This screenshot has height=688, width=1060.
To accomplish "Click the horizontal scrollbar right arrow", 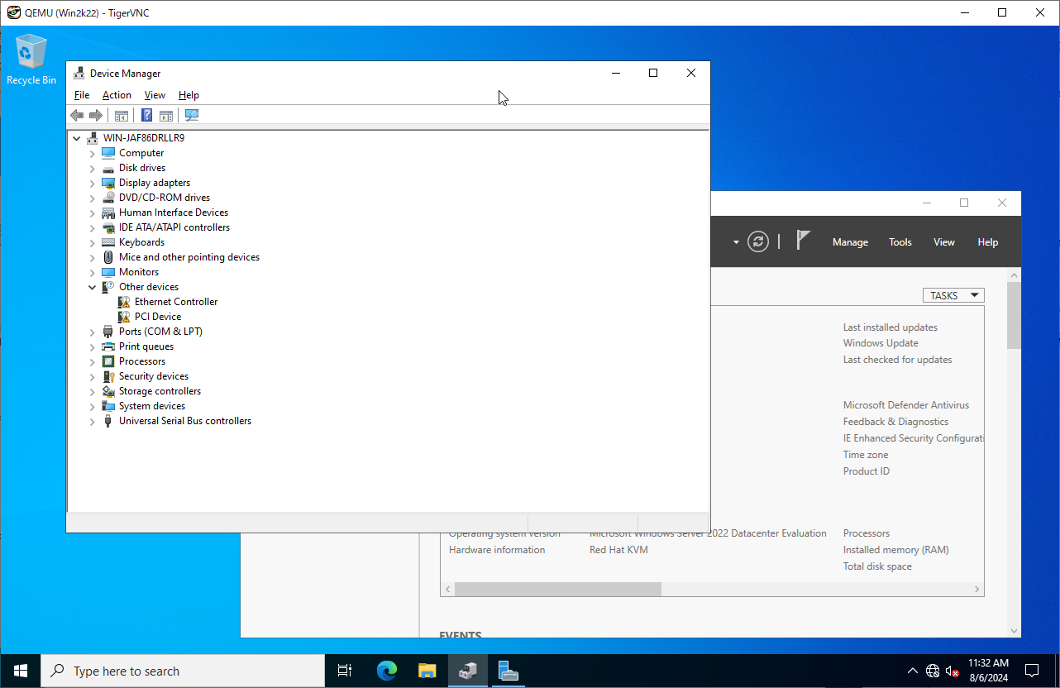I will [x=977, y=590].
